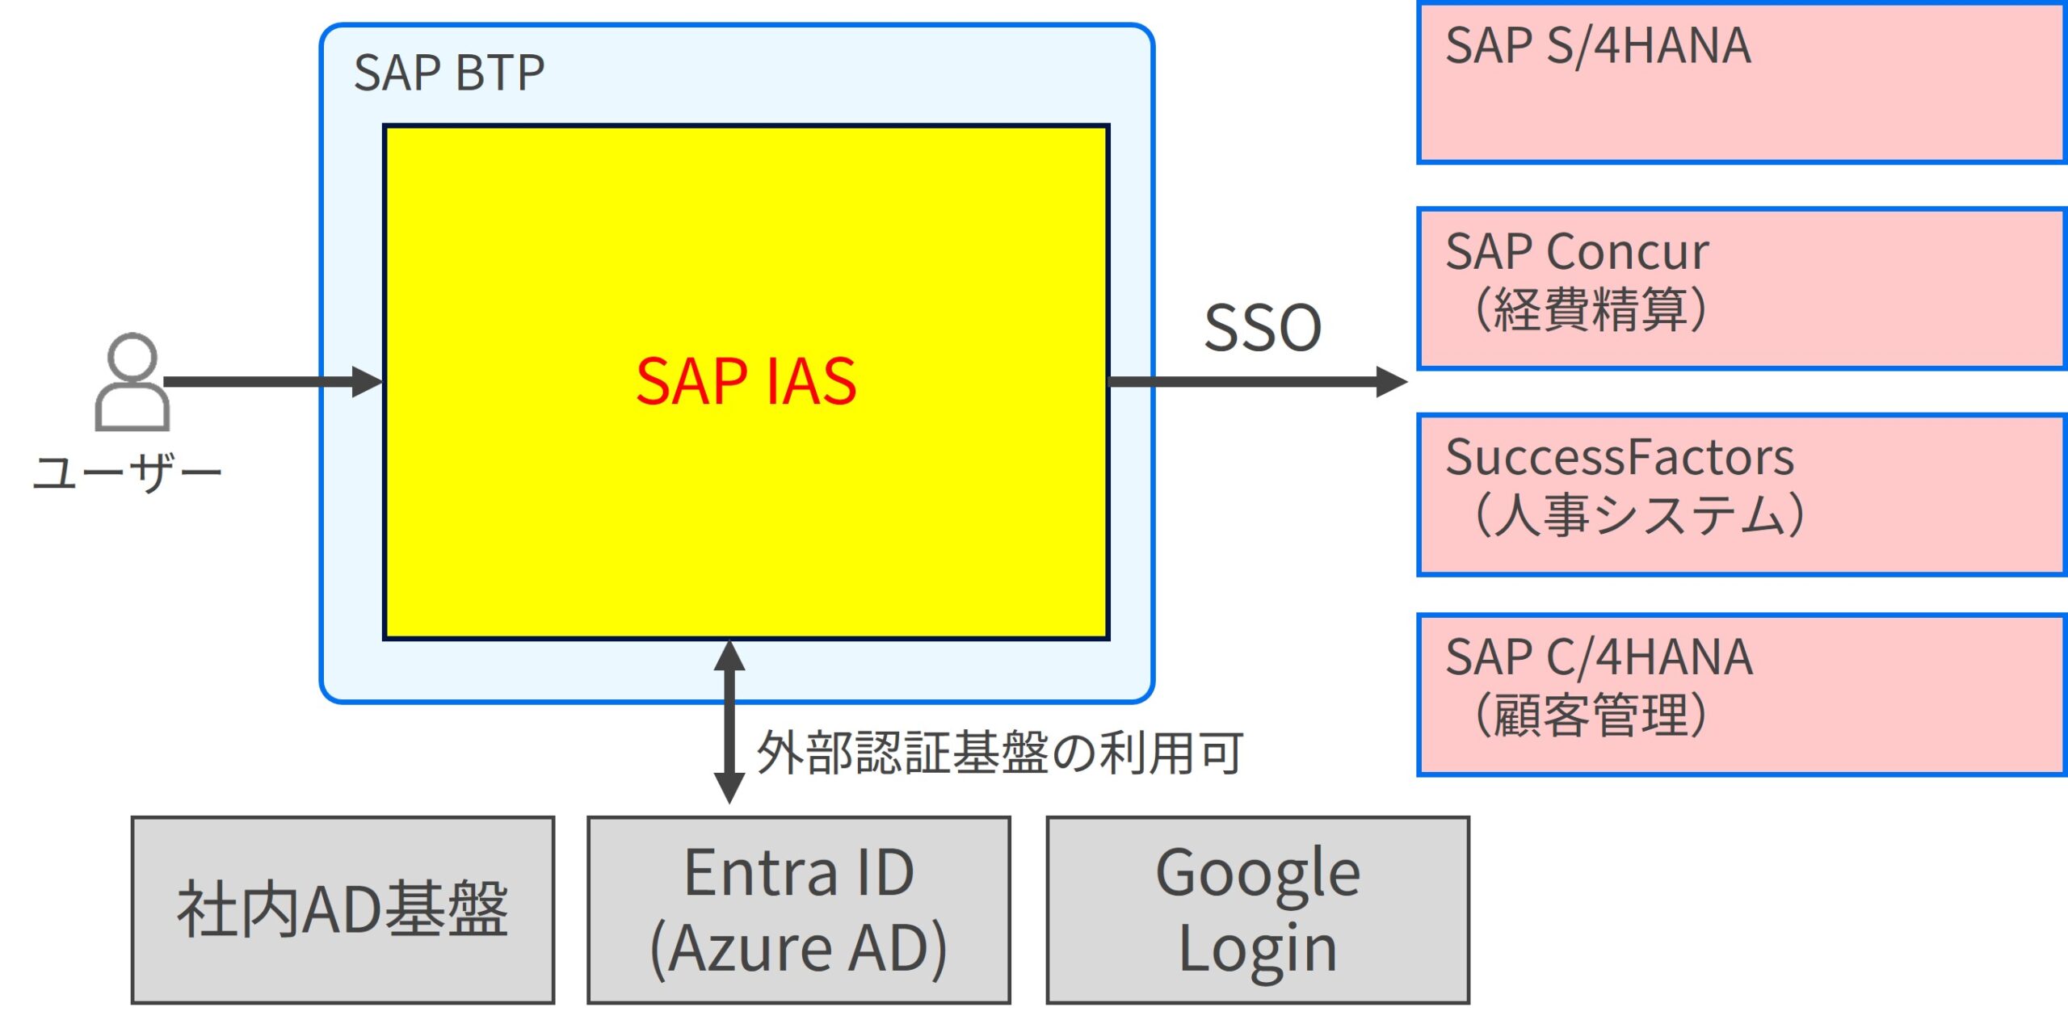Click the user person icon
Viewport: 2068px width, 1024px height.
(x=132, y=381)
